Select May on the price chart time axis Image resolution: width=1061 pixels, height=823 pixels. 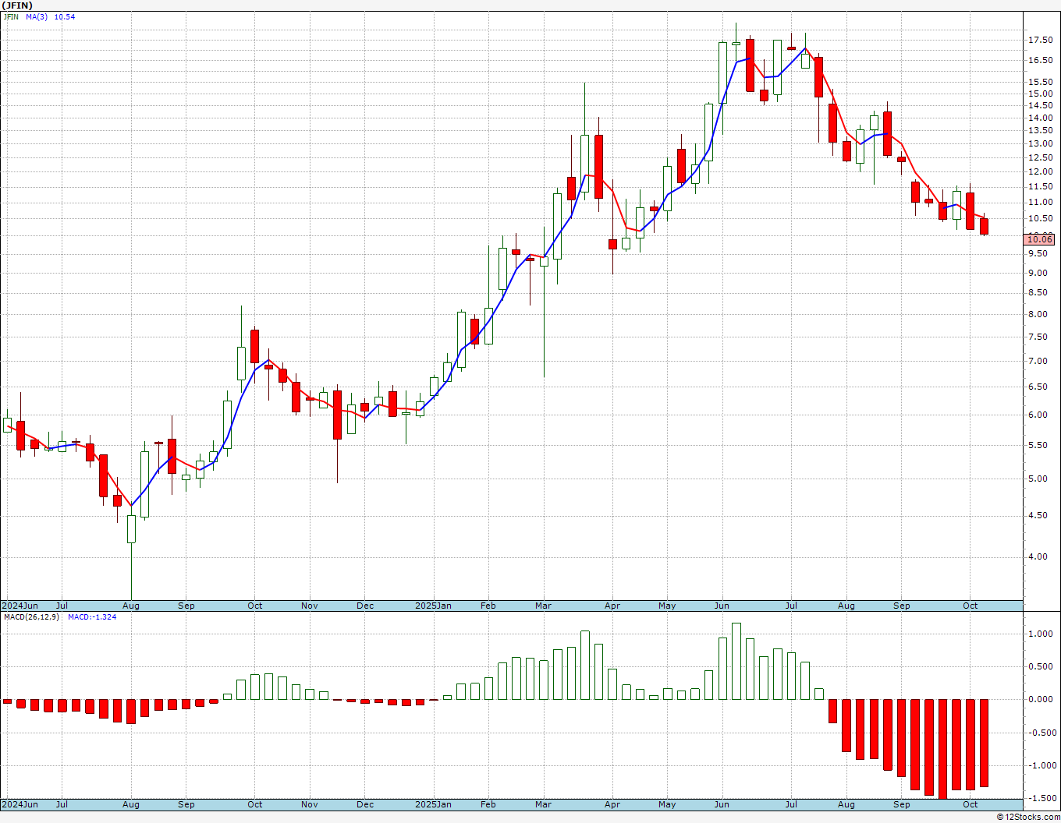coord(667,606)
